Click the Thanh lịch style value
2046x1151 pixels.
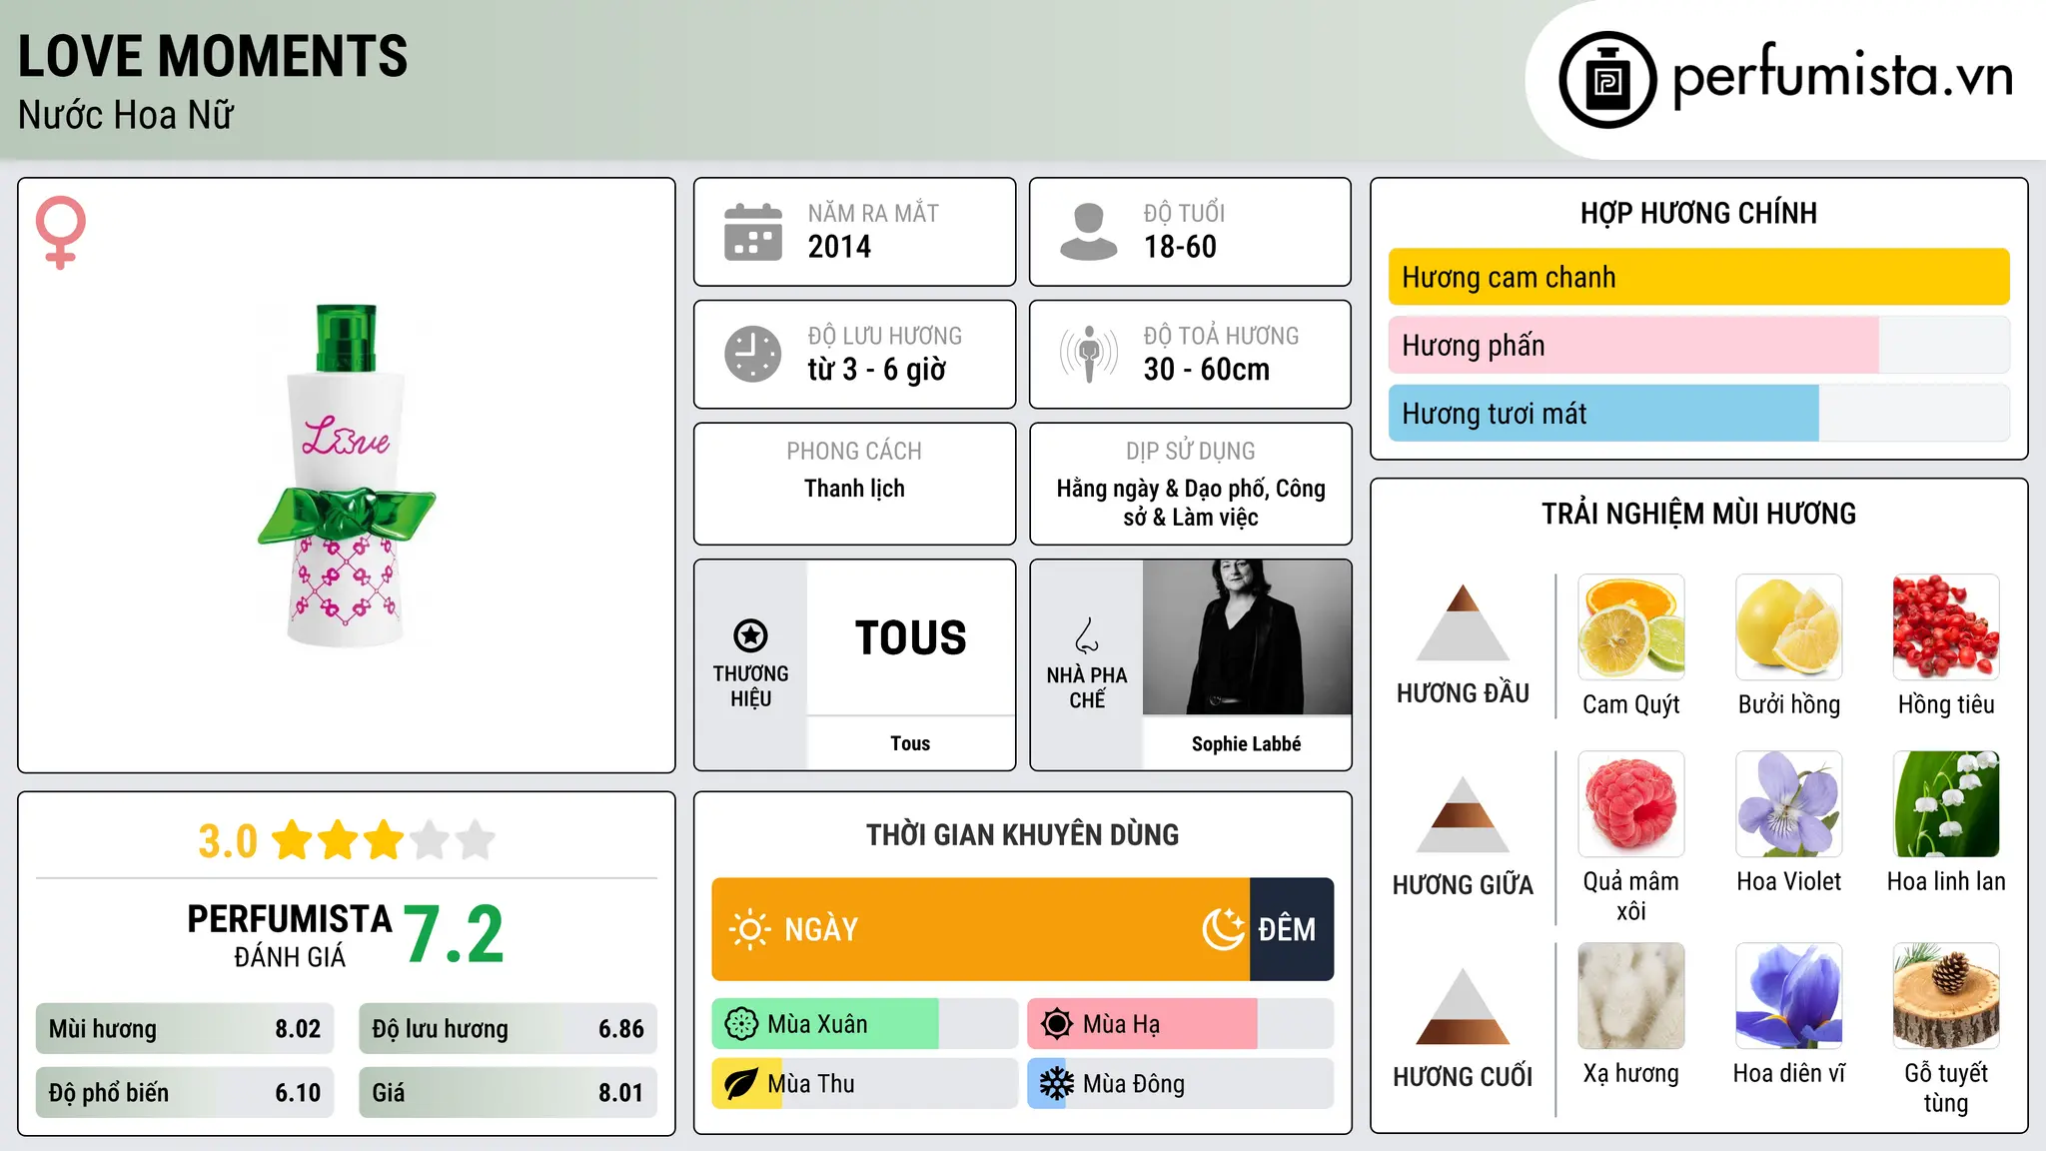pyautogui.click(x=854, y=489)
